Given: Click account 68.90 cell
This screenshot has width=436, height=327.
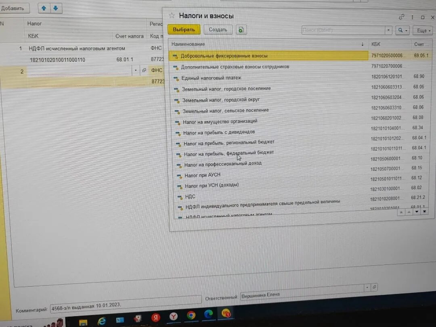Looking at the screenshot, I should (419, 76).
